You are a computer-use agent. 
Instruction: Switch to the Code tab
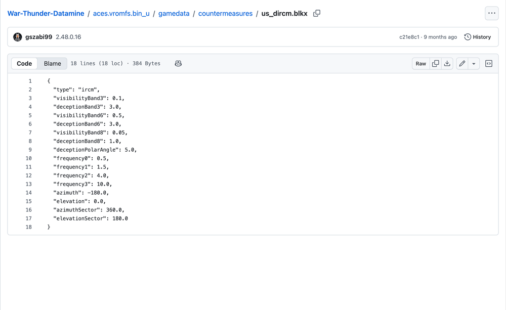tap(24, 64)
